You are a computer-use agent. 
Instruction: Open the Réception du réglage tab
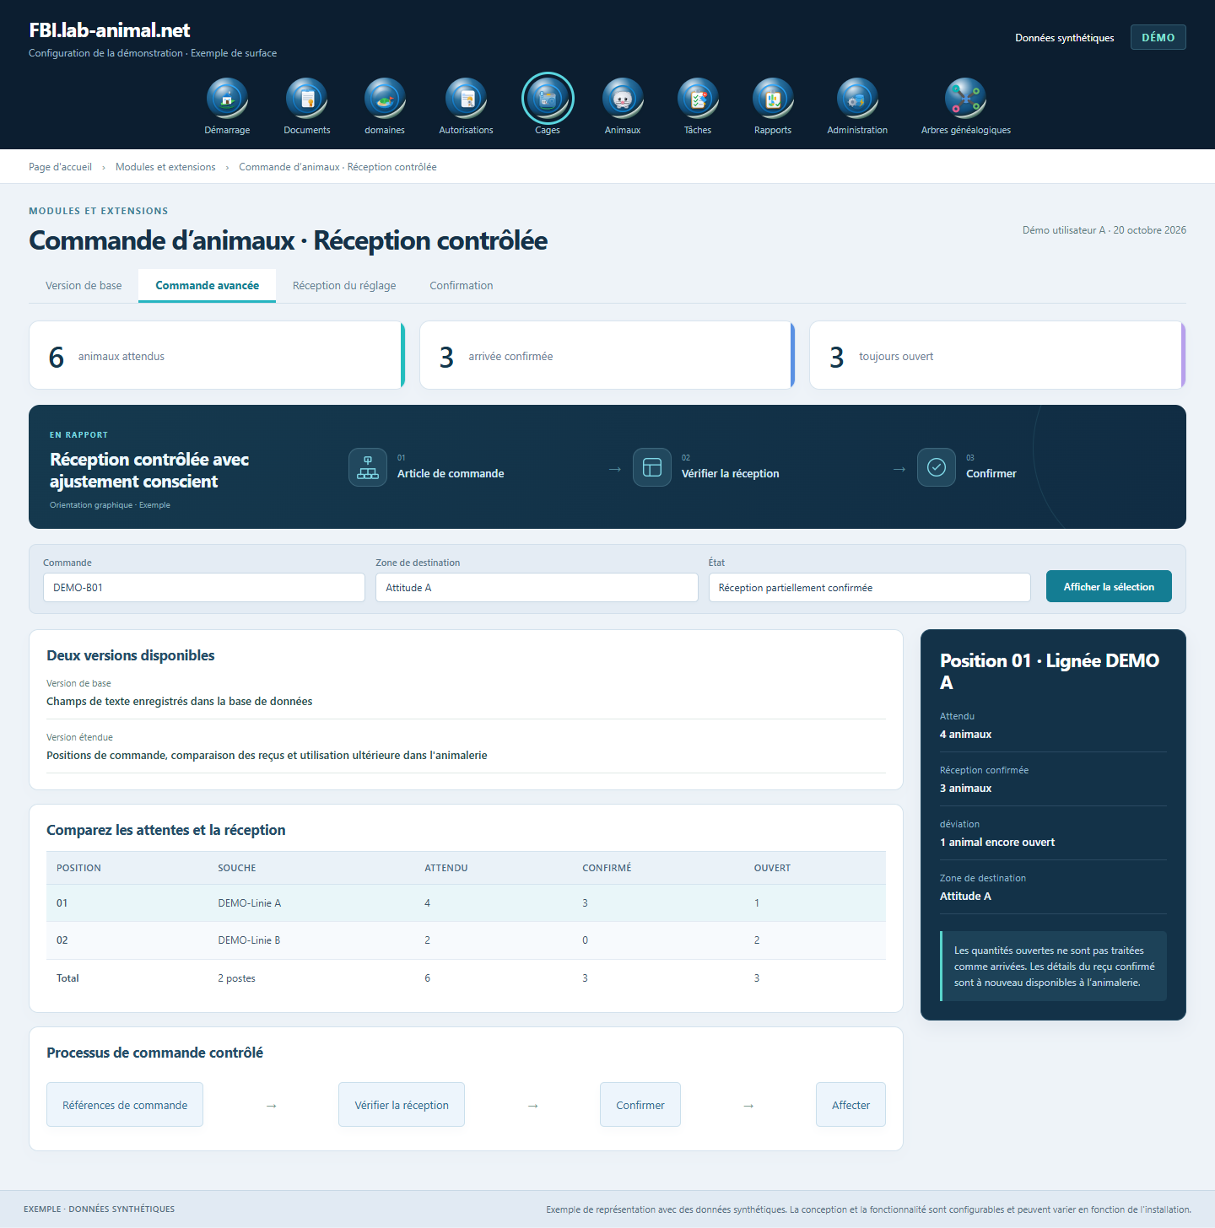(344, 286)
